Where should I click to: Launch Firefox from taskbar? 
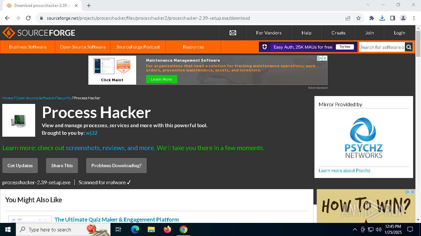coord(167,229)
